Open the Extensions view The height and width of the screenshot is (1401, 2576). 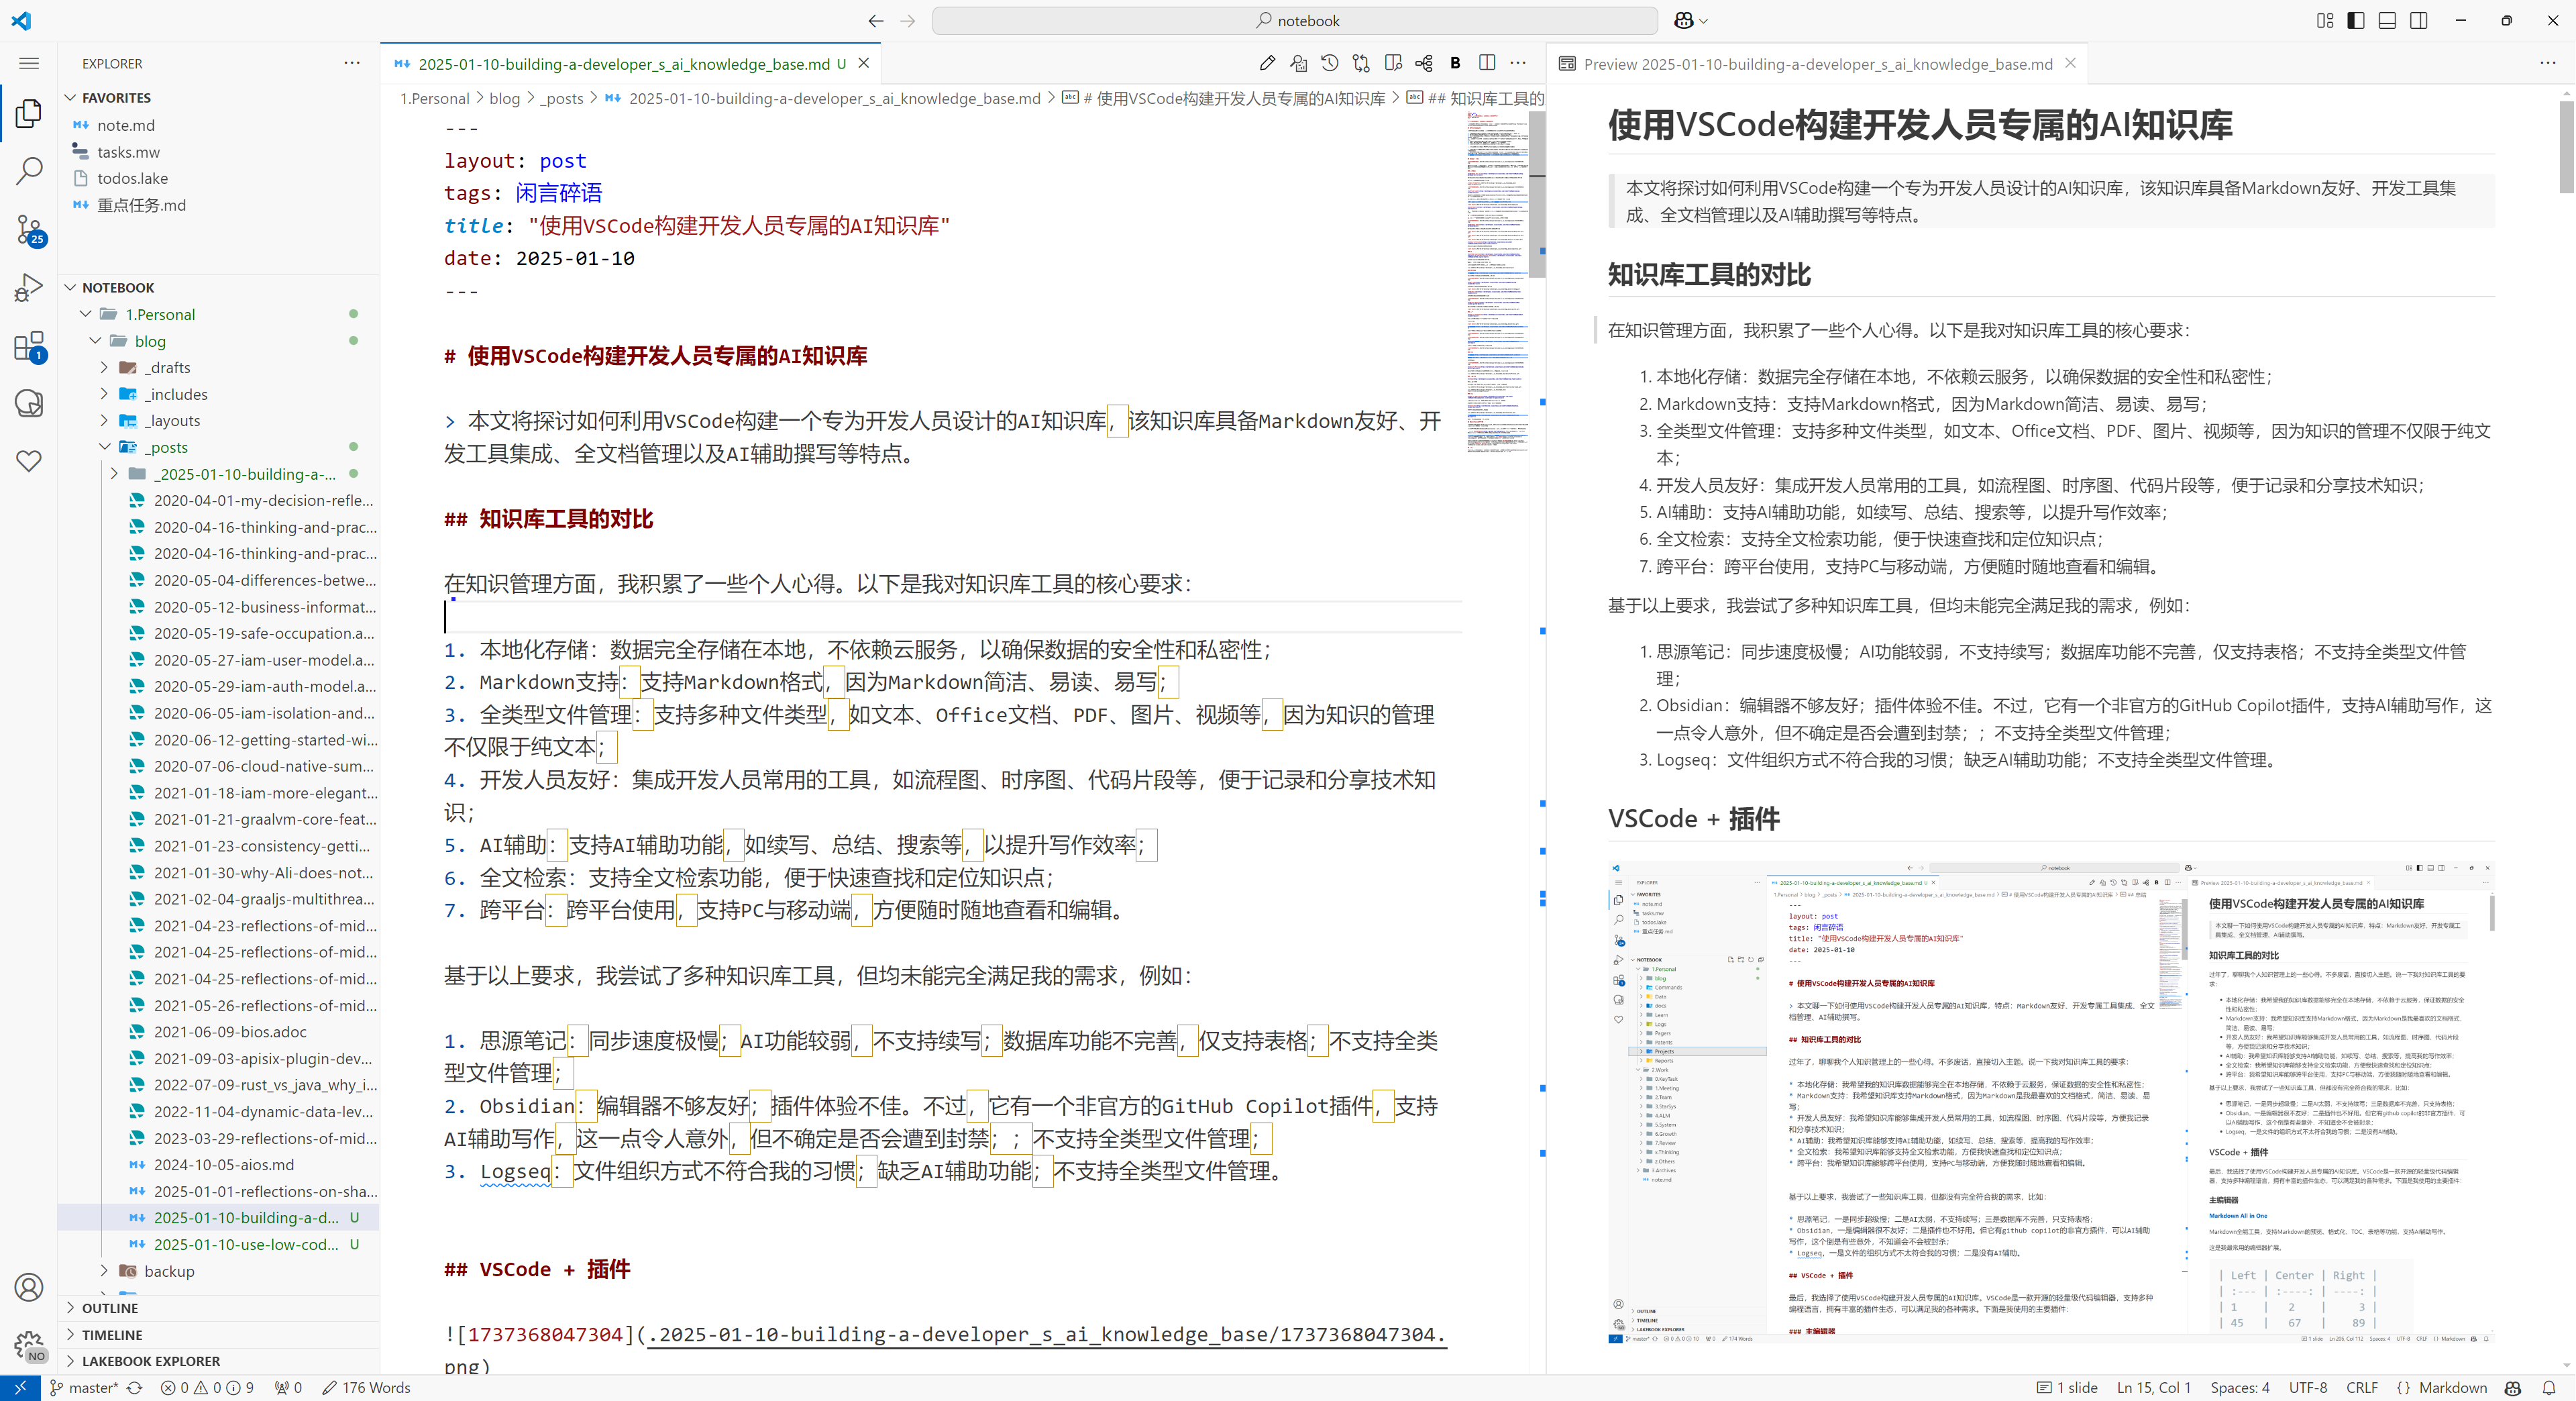pos(29,346)
